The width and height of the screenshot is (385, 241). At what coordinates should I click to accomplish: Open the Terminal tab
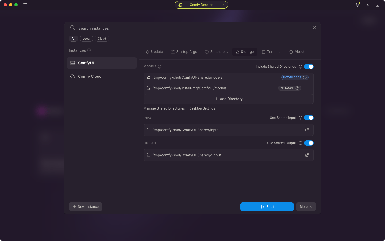(272, 52)
